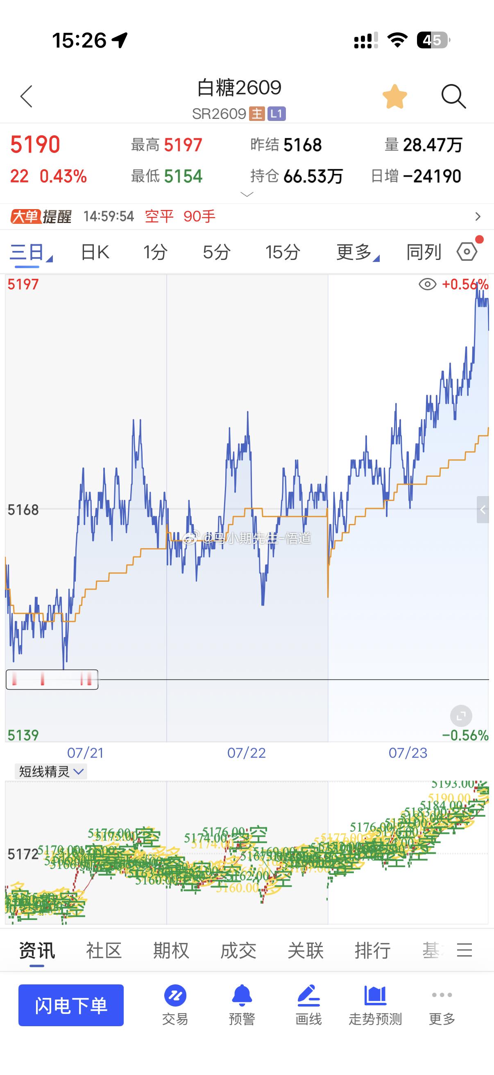
Task: Open 走势预测 trend prediction icon
Action: pos(375,1005)
